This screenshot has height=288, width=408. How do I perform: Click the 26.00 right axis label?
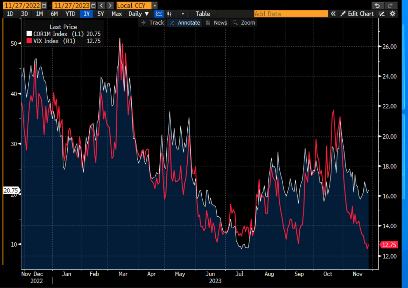pyautogui.click(x=390, y=47)
